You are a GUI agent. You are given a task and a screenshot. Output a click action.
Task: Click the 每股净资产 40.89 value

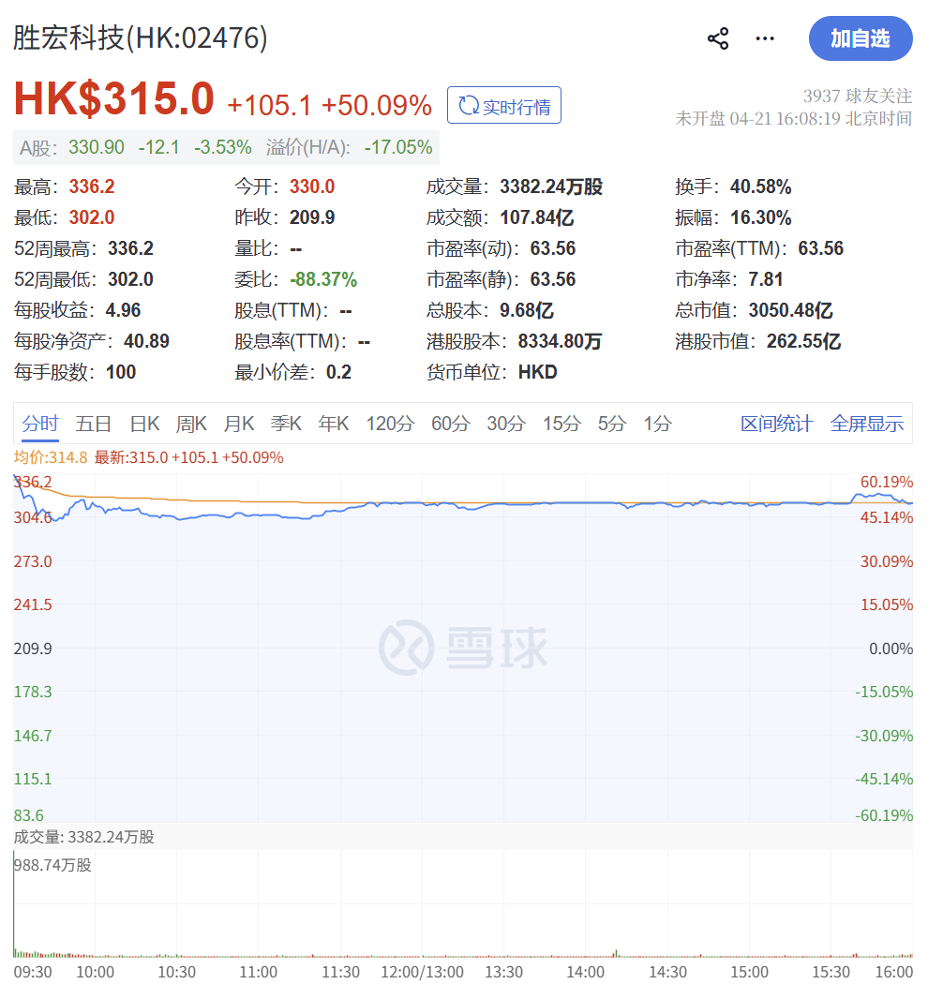point(146,341)
